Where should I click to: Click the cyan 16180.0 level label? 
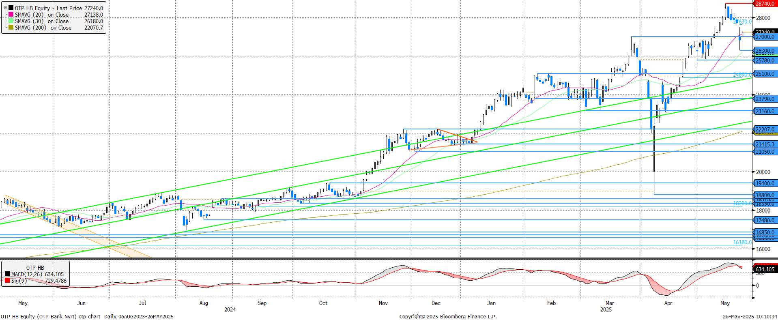(742, 242)
